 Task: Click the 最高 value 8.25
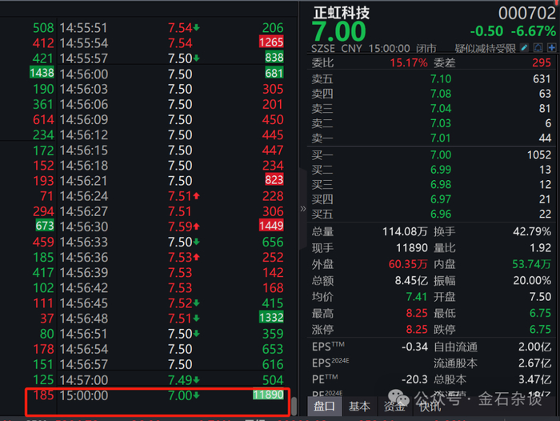417,313
